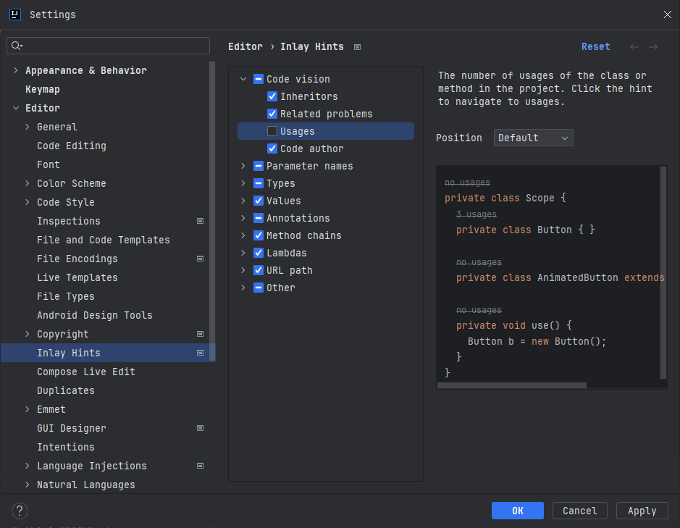Focus the settings search field
Image resolution: width=680 pixels, height=528 pixels.
(x=108, y=46)
